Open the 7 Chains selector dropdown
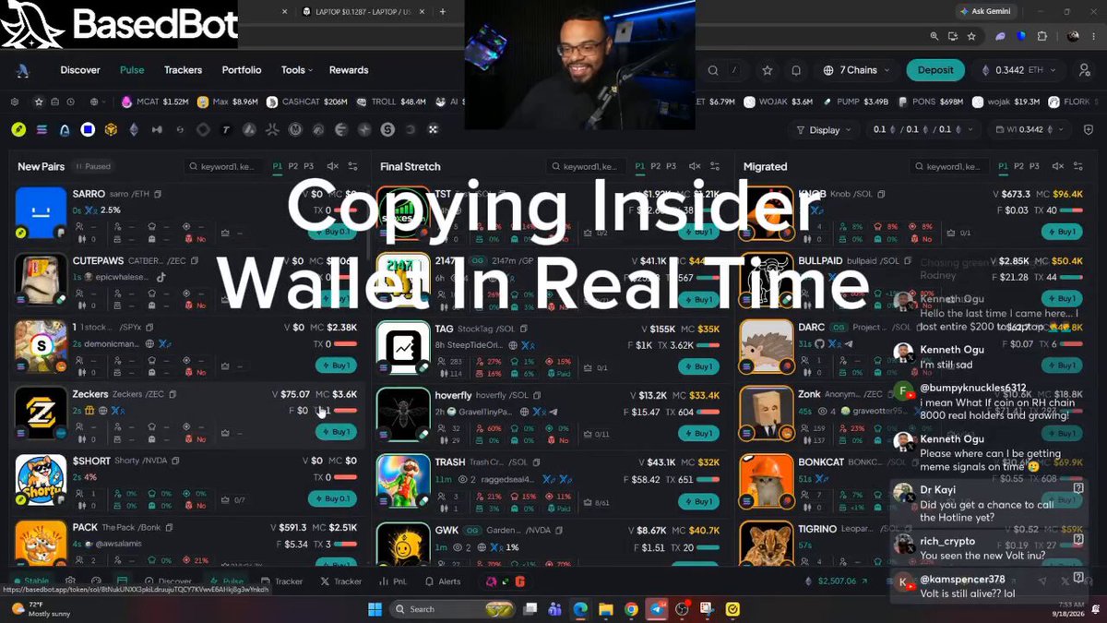 click(856, 70)
